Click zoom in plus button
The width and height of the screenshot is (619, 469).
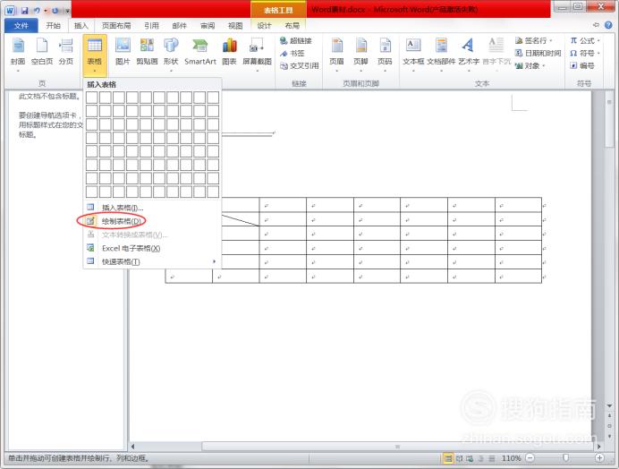point(599,458)
